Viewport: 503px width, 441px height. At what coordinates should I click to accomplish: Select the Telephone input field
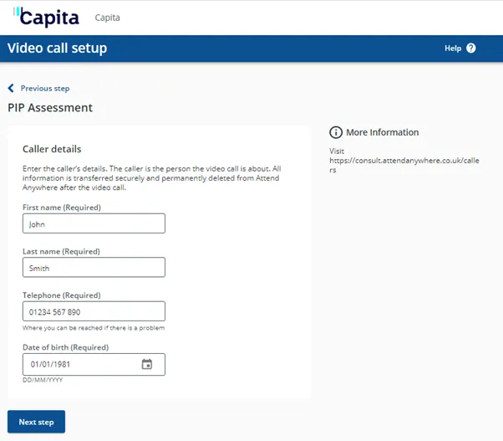click(x=94, y=311)
